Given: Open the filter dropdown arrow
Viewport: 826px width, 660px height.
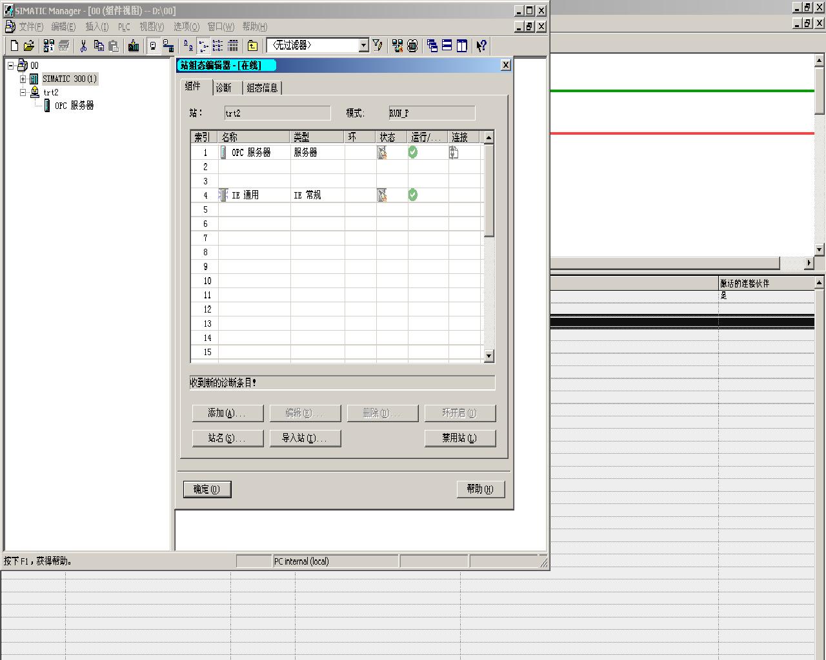Looking at the screenshot, I should pyautogui.click(x=363, y=45).
